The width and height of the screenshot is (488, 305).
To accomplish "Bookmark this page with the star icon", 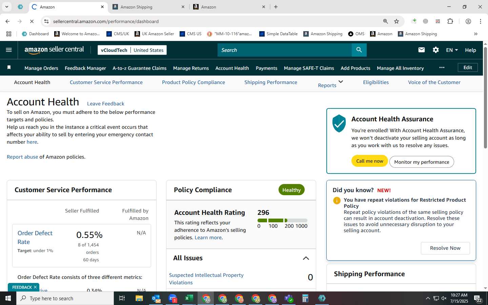I will point(396,21).
